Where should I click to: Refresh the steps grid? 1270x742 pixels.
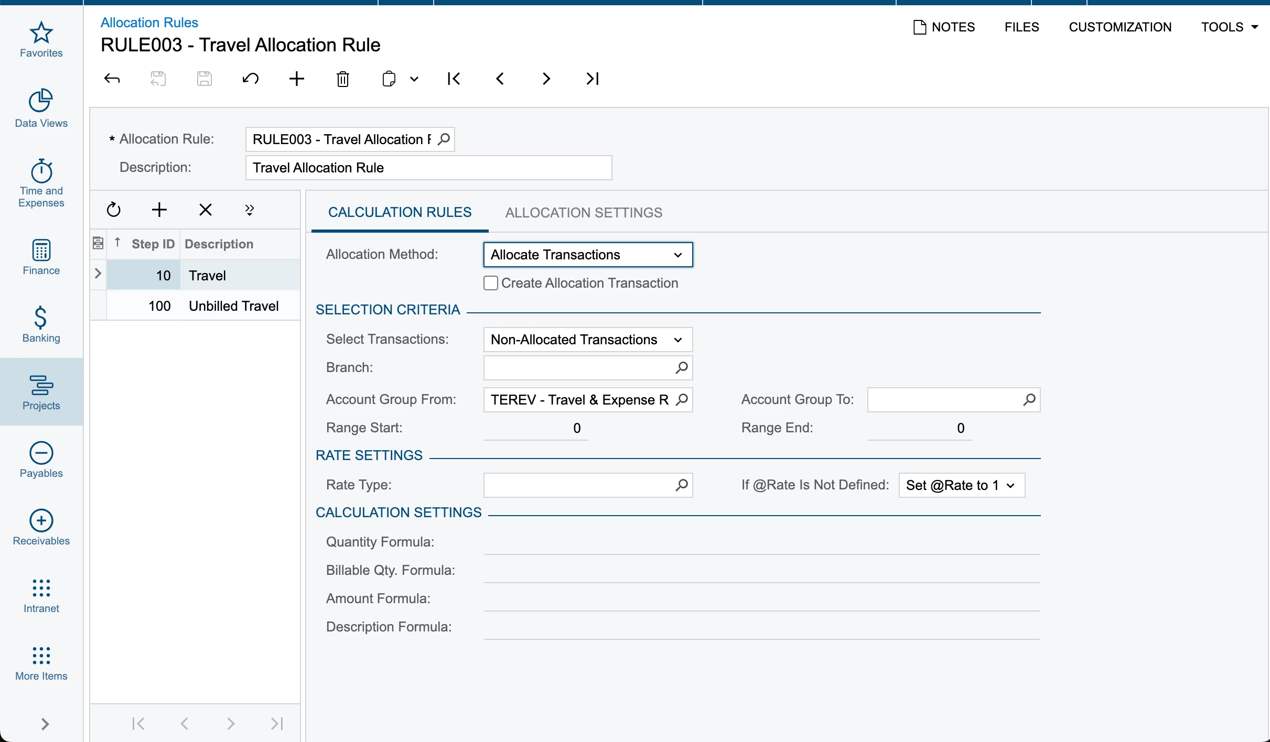pyautogui.click(x=113, y=210)
